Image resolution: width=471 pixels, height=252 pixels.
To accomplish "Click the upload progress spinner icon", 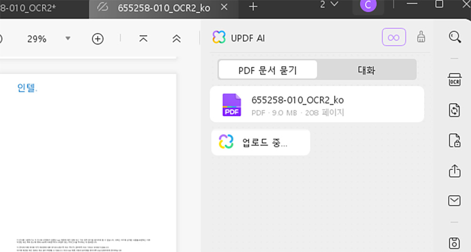I will click(x=226, y=142).
